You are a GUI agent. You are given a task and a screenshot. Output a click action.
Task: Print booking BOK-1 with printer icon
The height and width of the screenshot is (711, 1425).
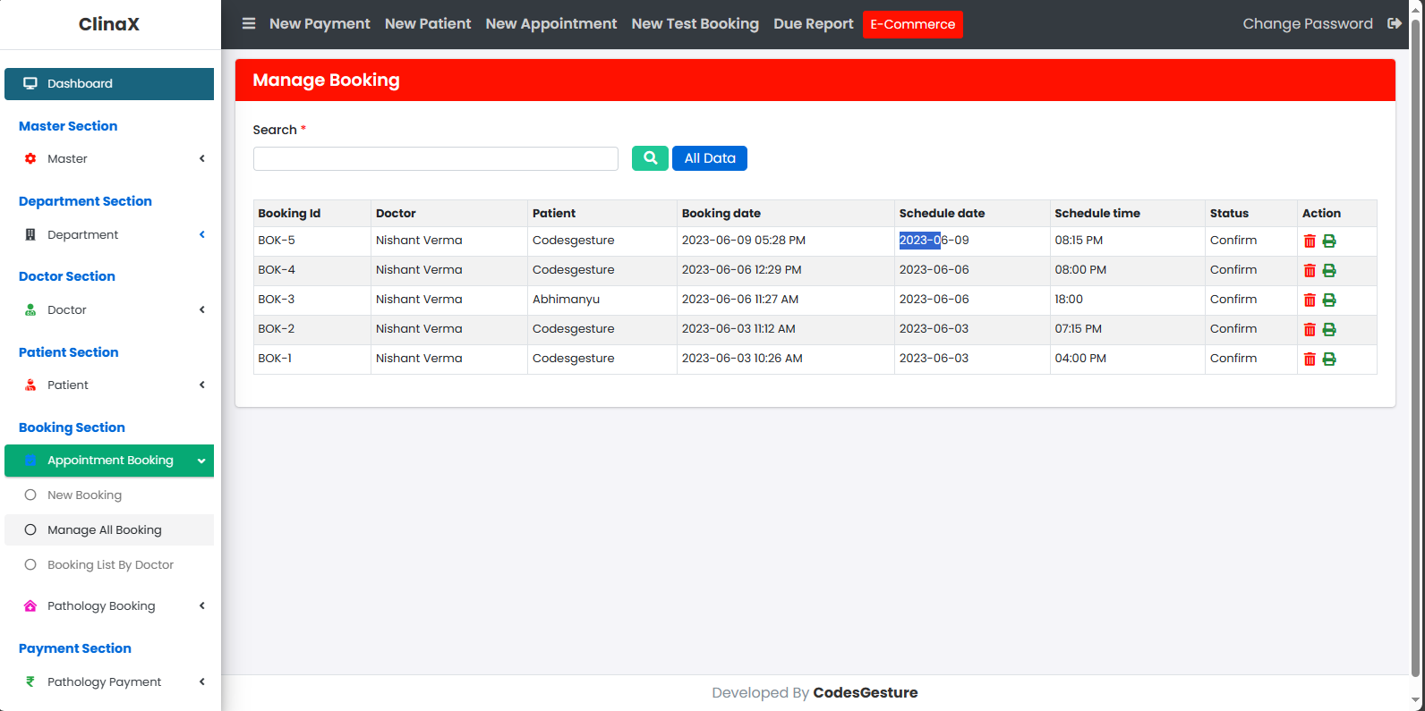(x=1329, y=360)
